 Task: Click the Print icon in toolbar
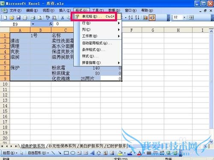point(33,18)
